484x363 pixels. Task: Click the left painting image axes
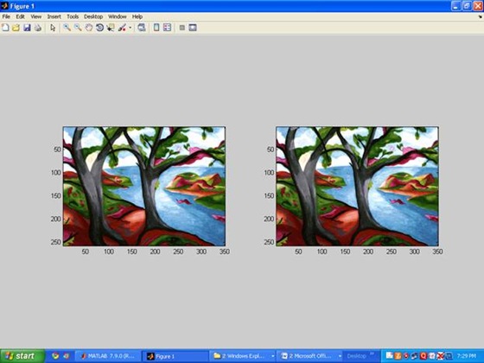[x=144, y=186]
